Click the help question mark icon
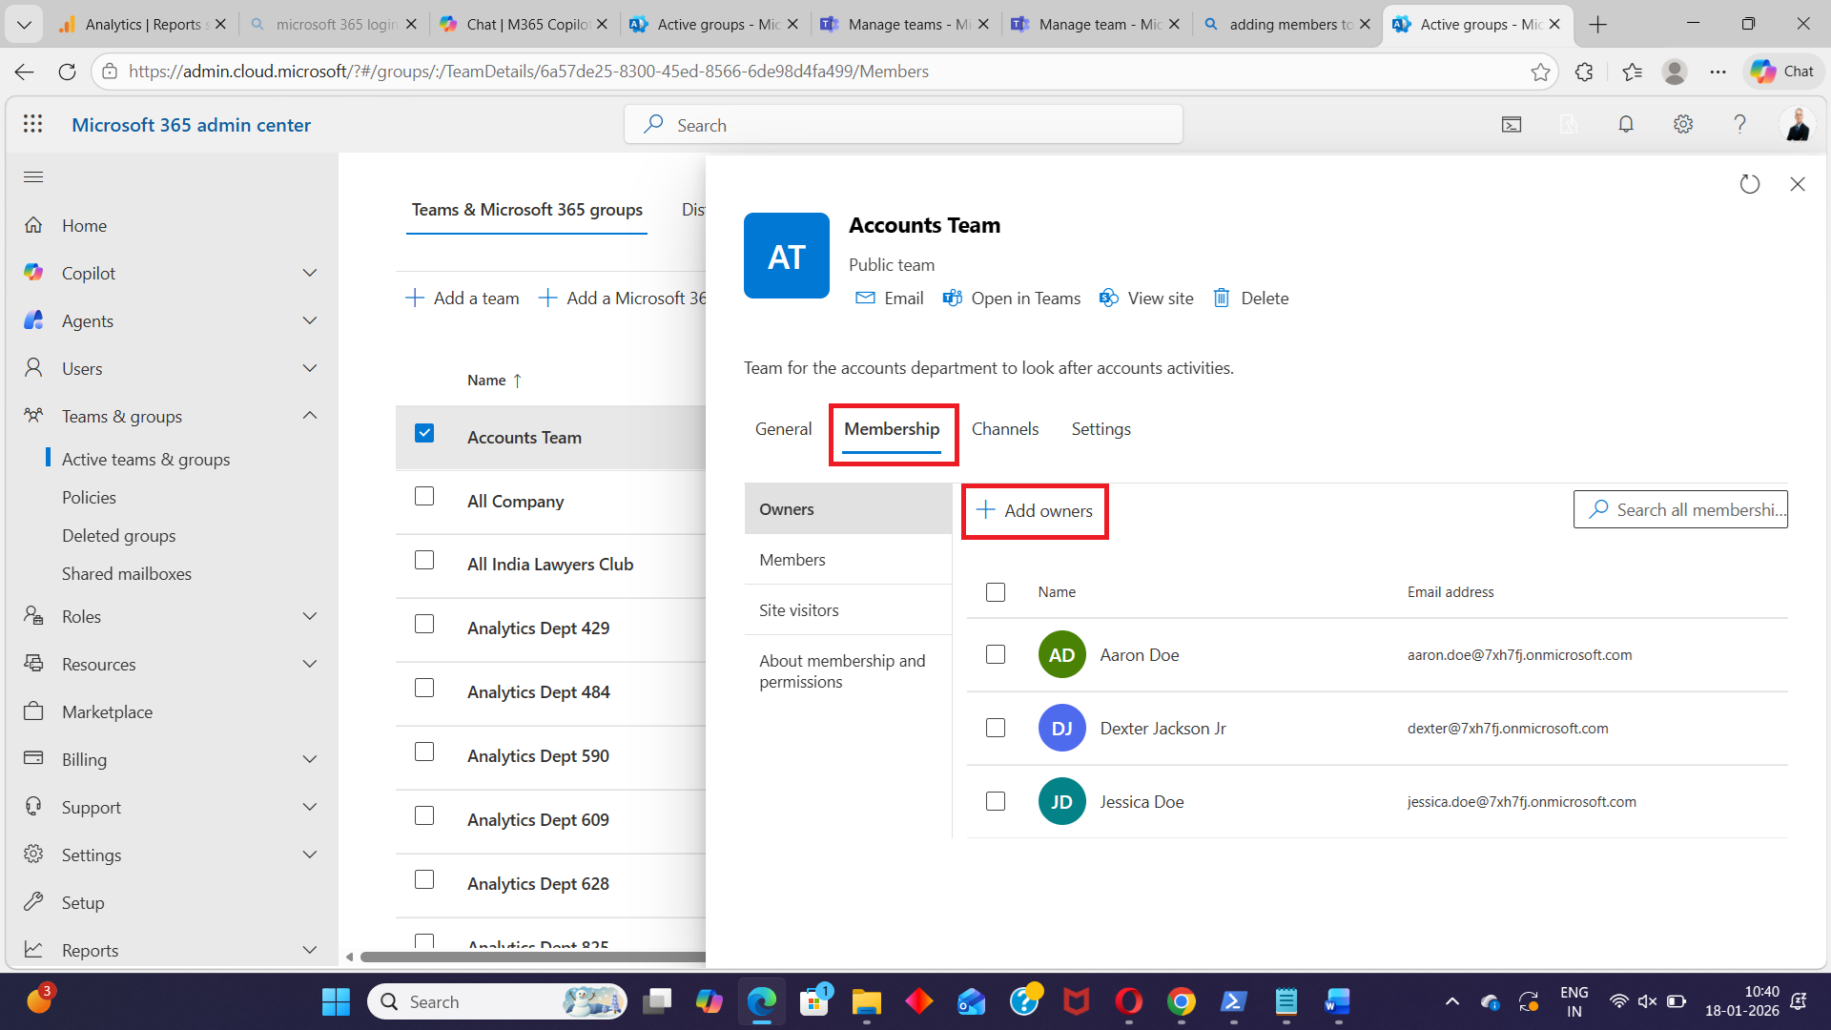The width and height of the screenshot is (1831, 1030). [1739, 124]
